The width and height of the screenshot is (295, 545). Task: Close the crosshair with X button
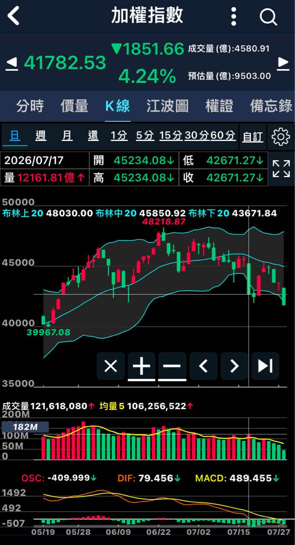click(x=111, y=366)
